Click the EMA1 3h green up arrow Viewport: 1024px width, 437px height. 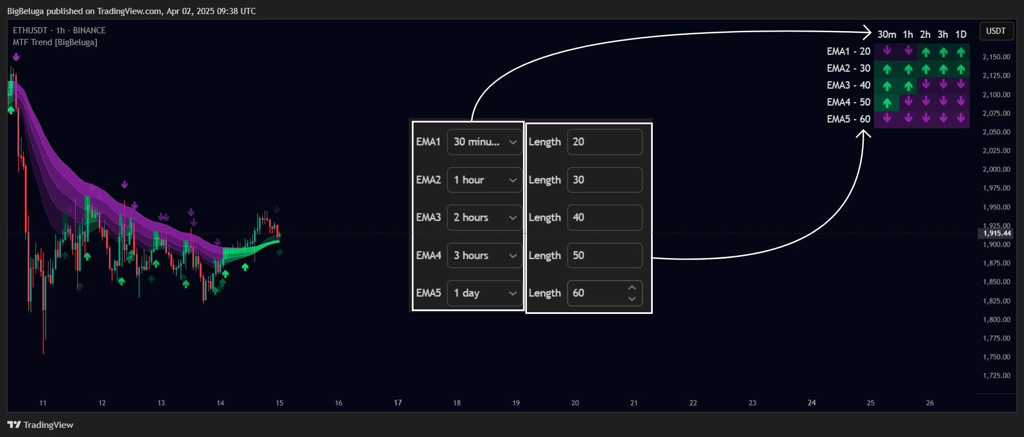[x=943, y=53]
